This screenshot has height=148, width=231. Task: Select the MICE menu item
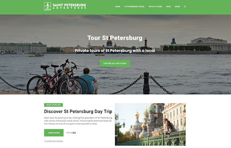[x=169, y=7]
